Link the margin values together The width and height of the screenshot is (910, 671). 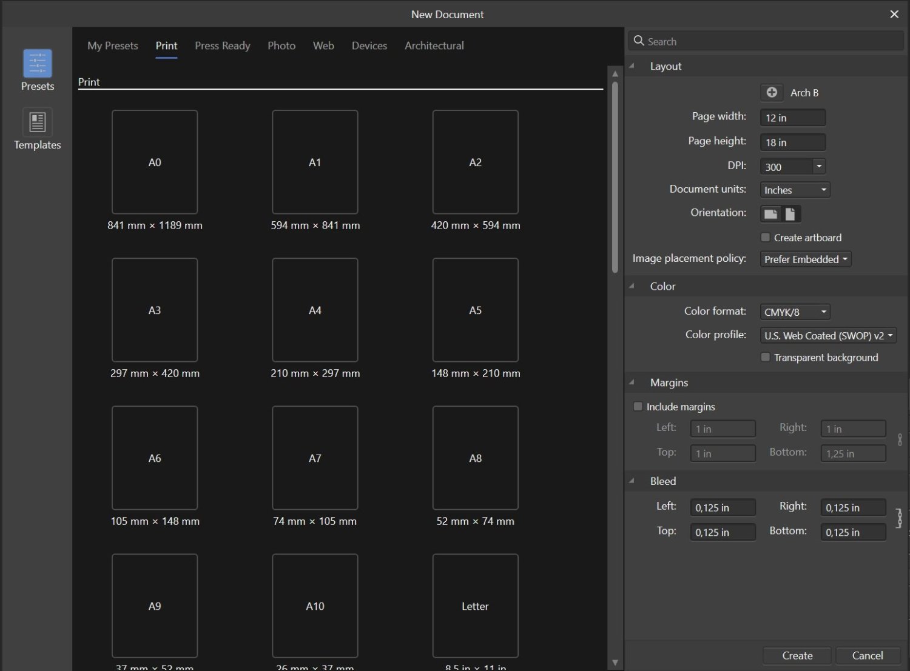pyautogui.click(x=900, y=440)
